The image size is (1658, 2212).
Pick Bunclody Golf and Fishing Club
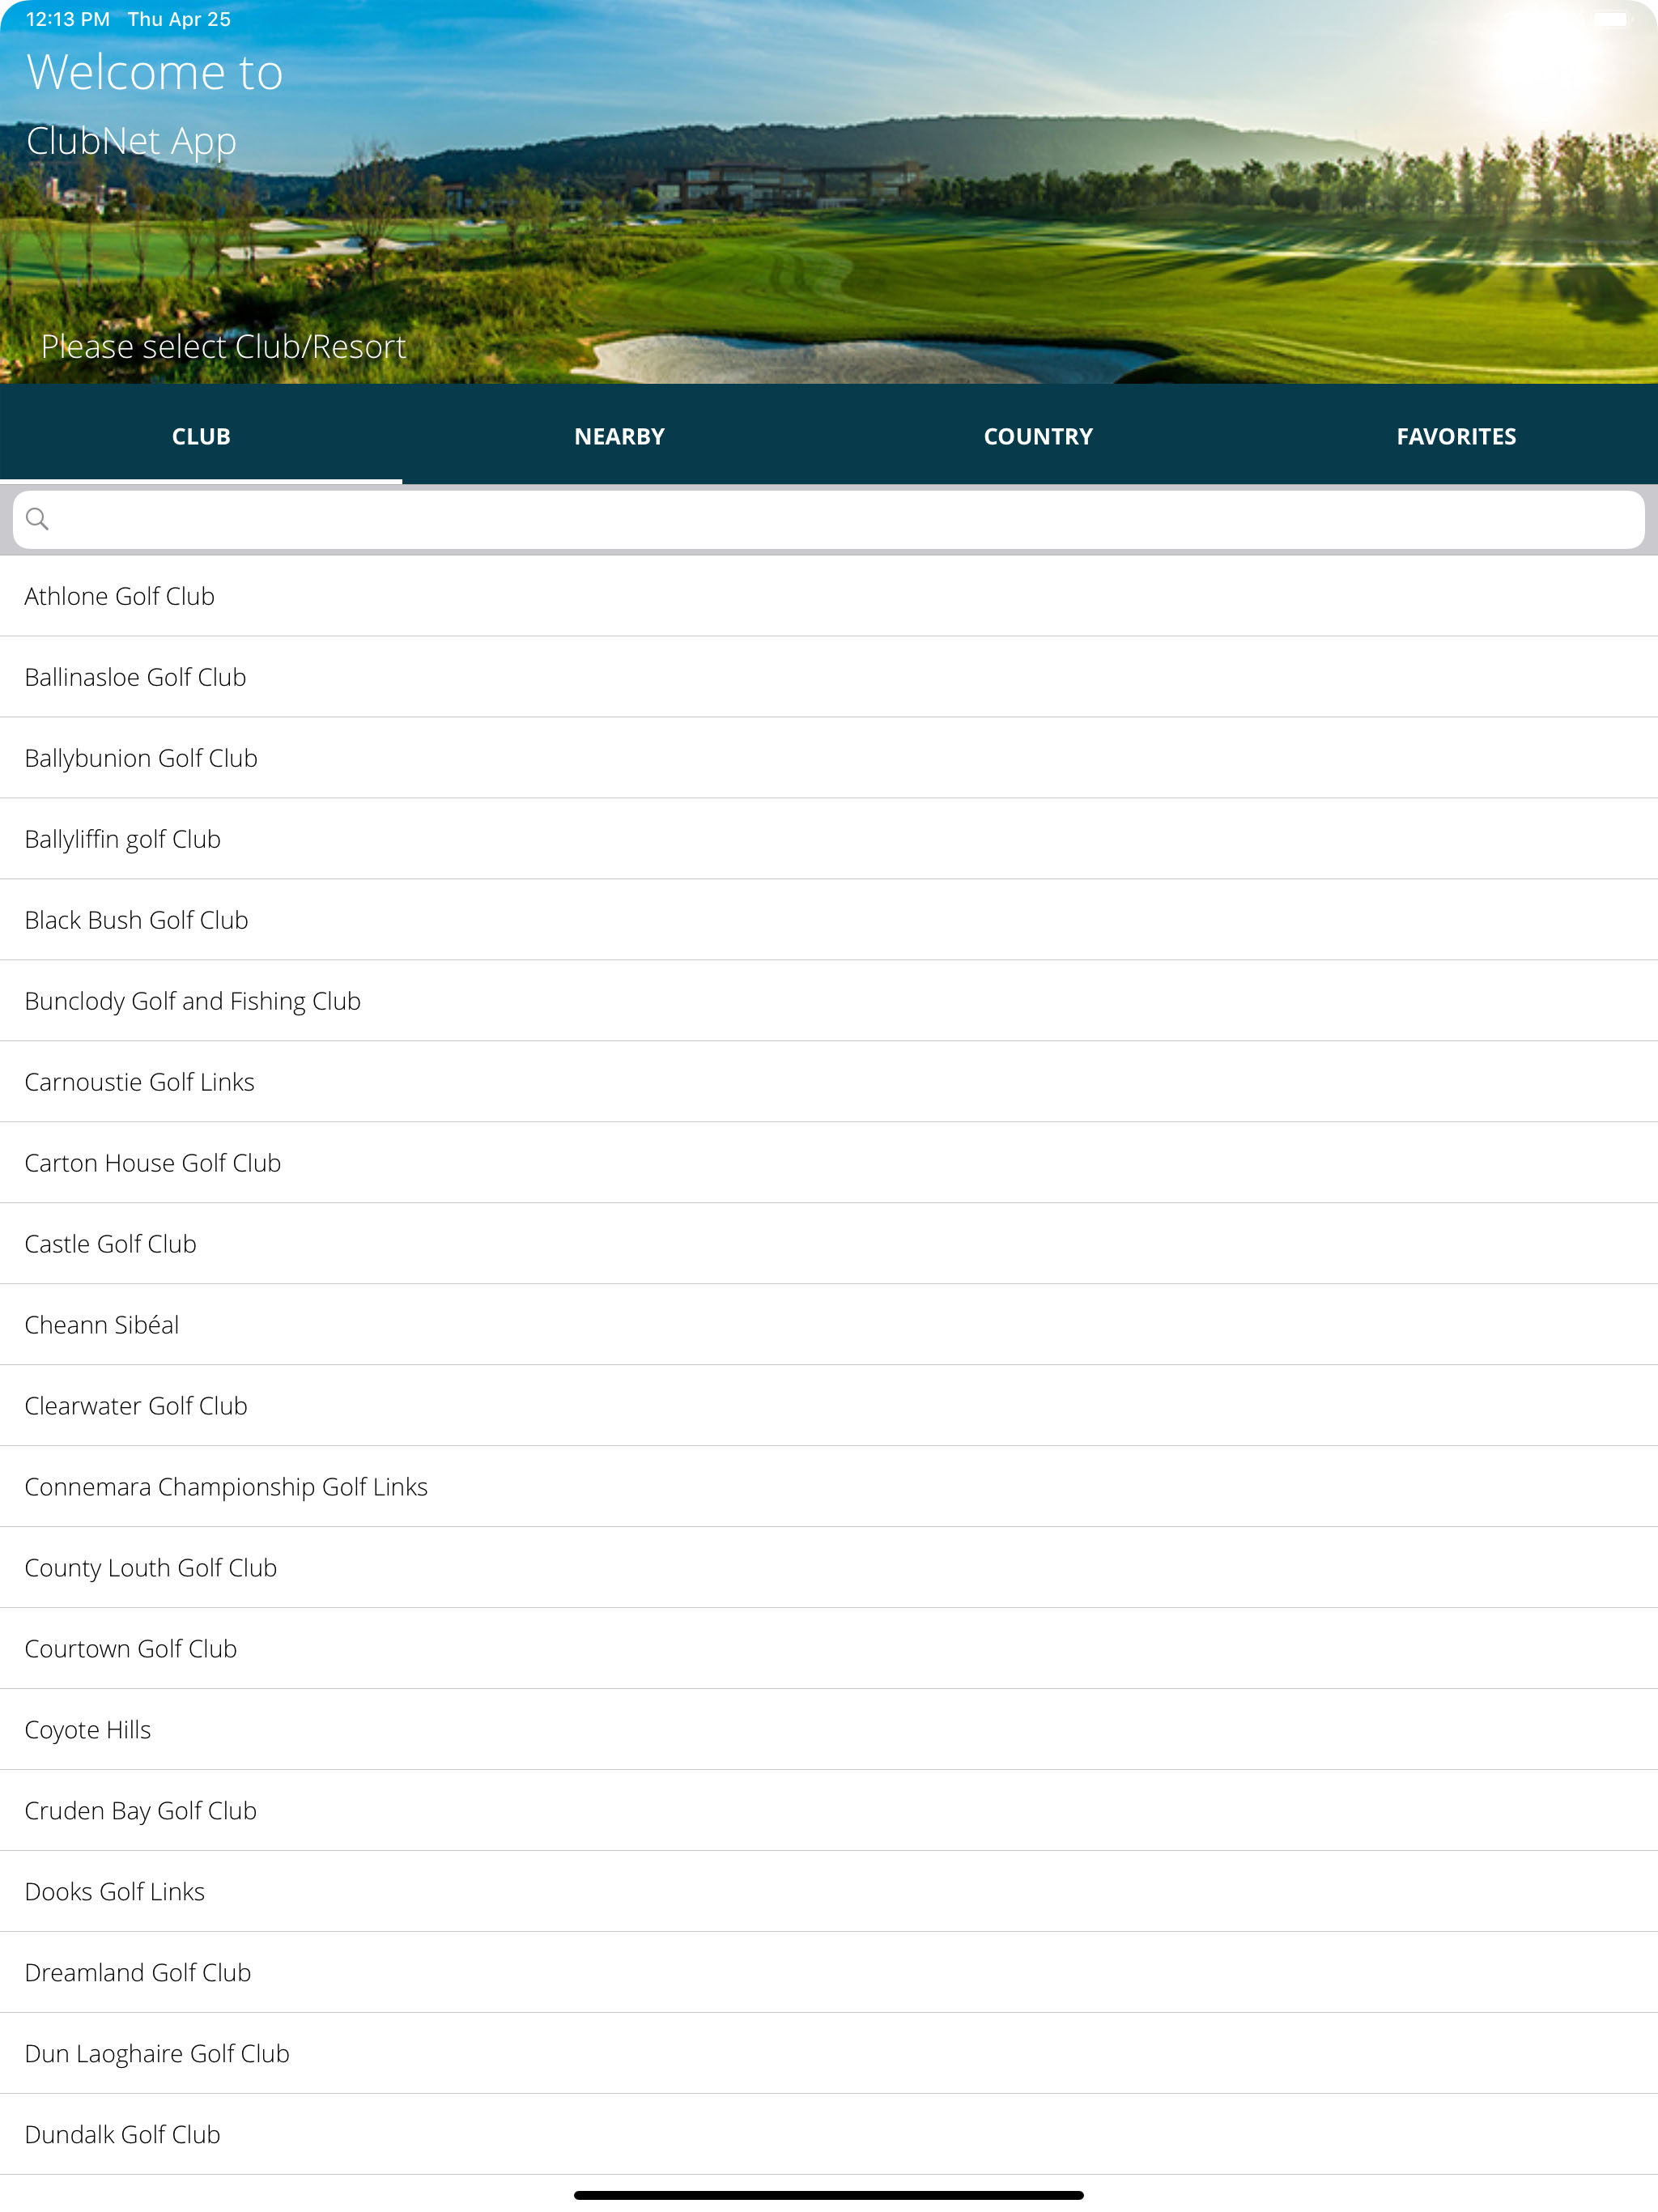point(829,1001)
